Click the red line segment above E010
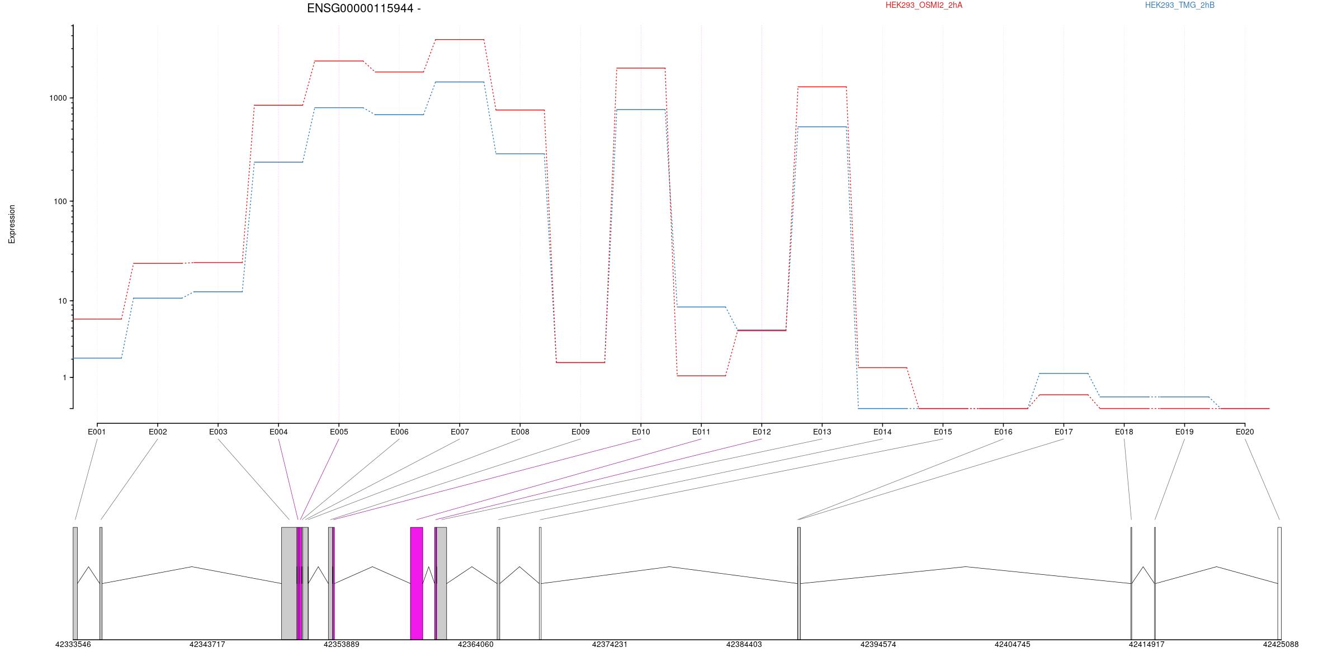The height and width of the screenshot is (671, 1342). pyautogui.click(x=641, y=68)
